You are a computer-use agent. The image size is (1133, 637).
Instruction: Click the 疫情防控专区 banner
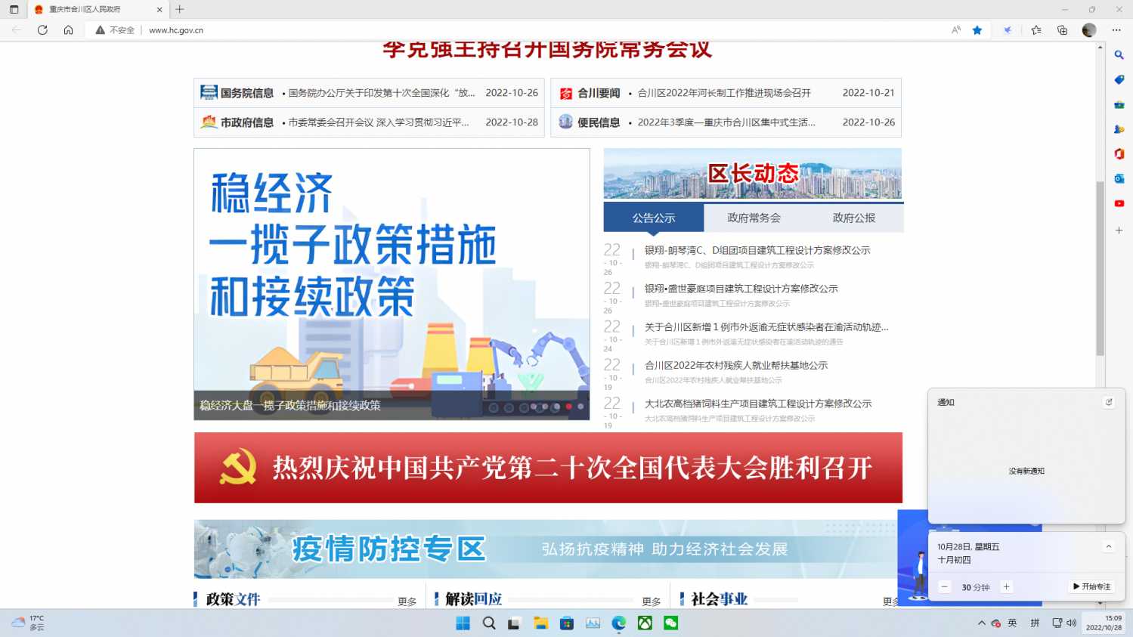coord(544,549)
